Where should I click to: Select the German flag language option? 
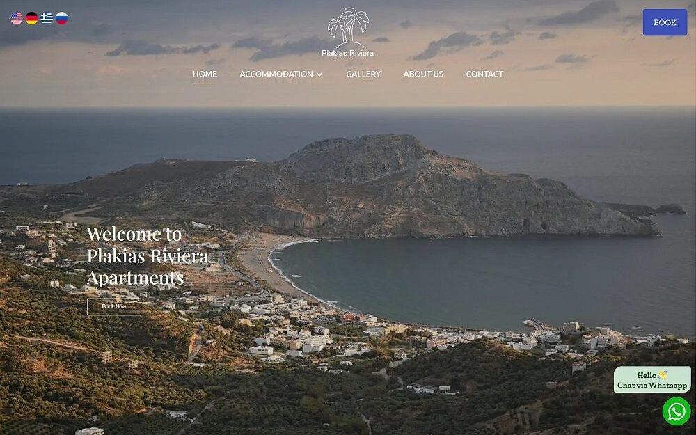31,18
